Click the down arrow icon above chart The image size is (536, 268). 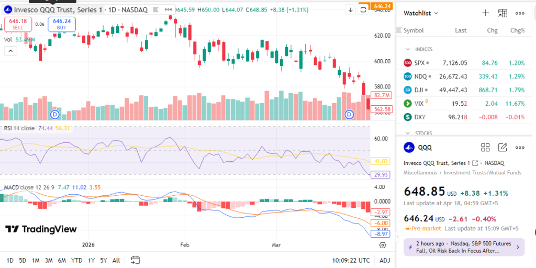(350, 9)
